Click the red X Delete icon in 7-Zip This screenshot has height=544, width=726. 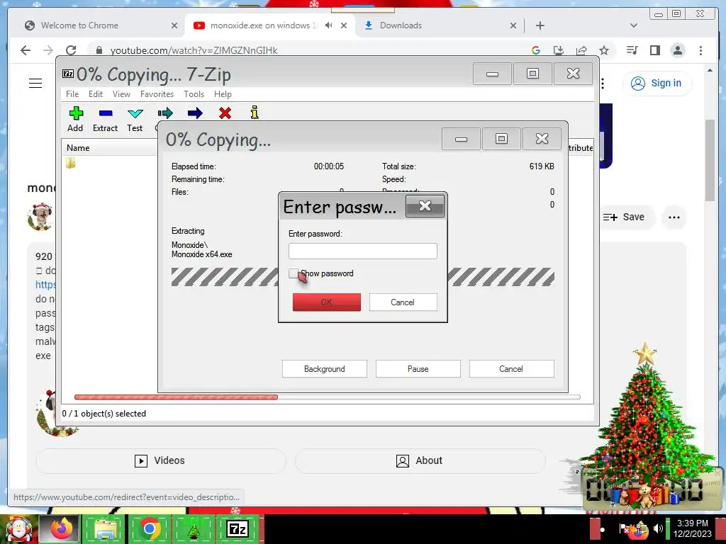(x=225, y=113)
